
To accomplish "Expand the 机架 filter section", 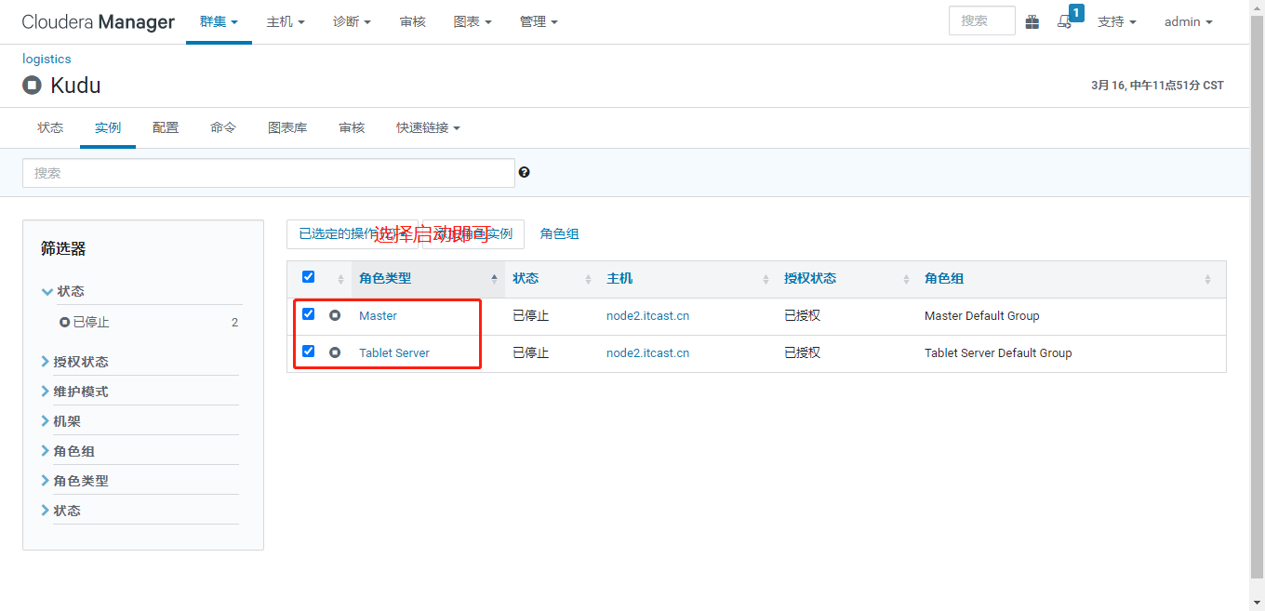I will tap(61, 421).
